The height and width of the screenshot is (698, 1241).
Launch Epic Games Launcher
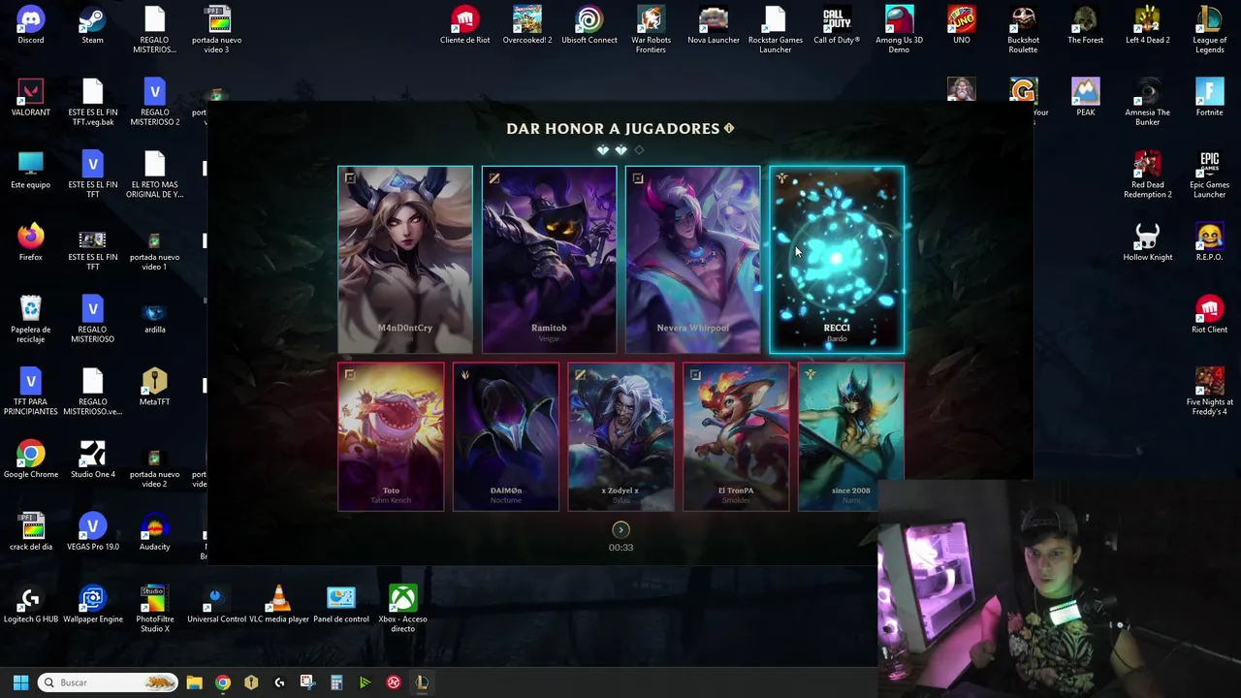(1210, 174)
